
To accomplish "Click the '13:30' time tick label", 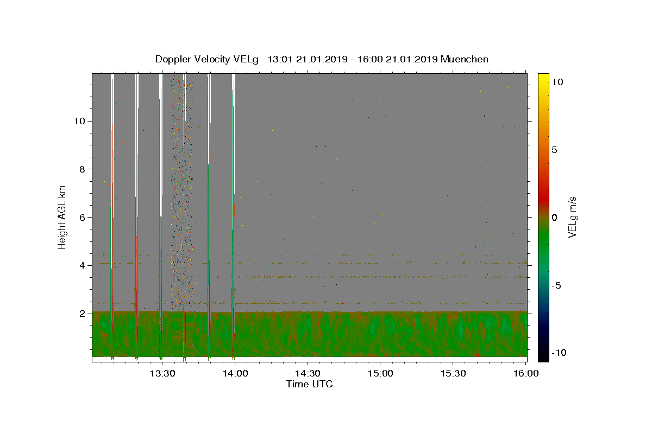I will (x=162, y=373).
